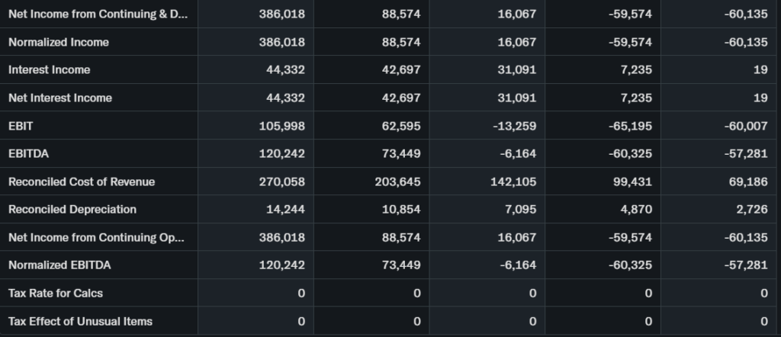781x337 pixels.
Task: Select the Tax Effect of Unusual Items label
Action: coord(80,321)
